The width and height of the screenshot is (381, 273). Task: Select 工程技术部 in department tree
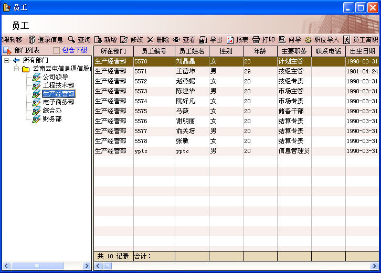(x=58, y=85)
